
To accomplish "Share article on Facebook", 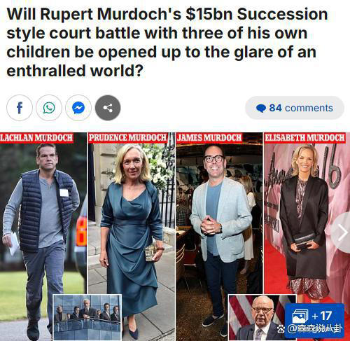I will pos(20,108).
